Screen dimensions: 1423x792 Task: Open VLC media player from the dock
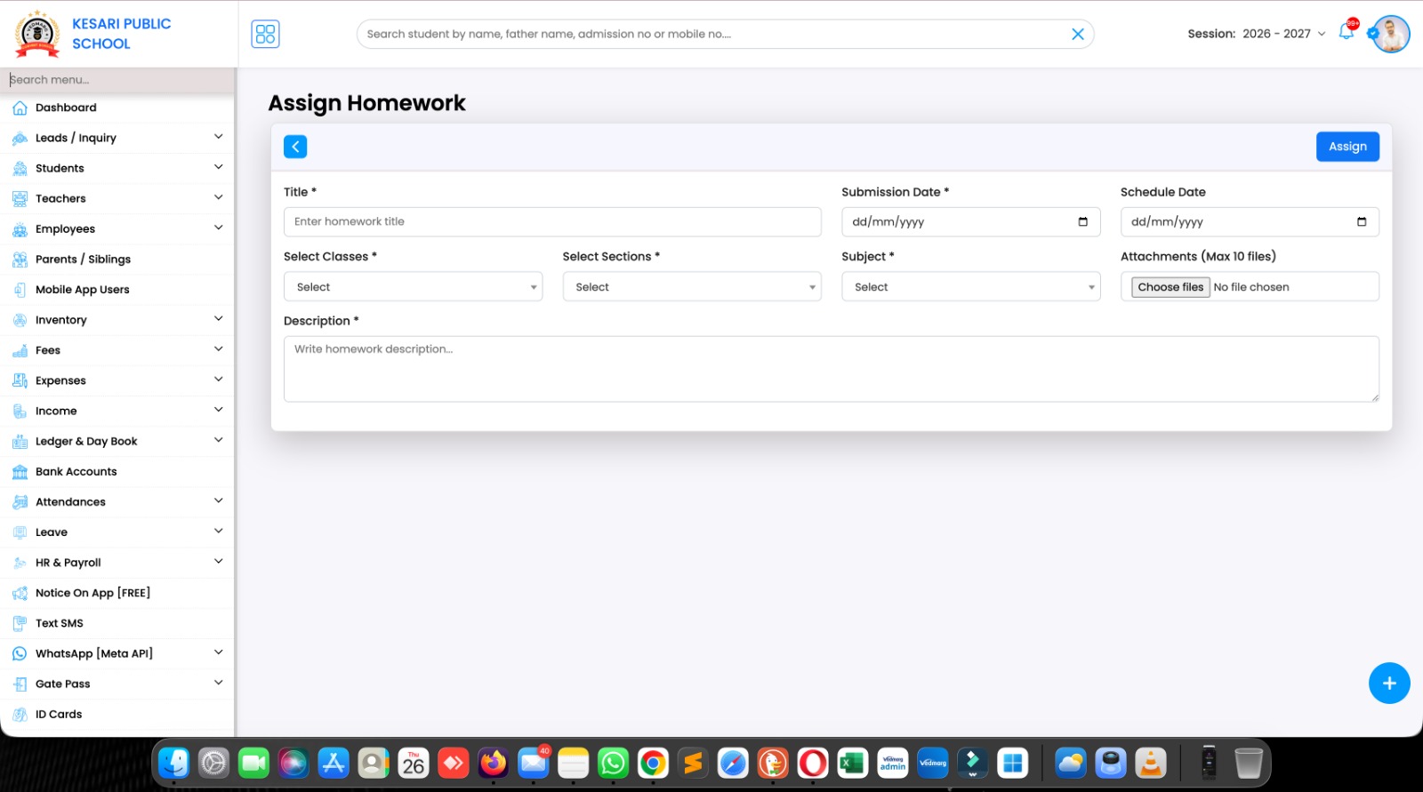point(1151,763)
